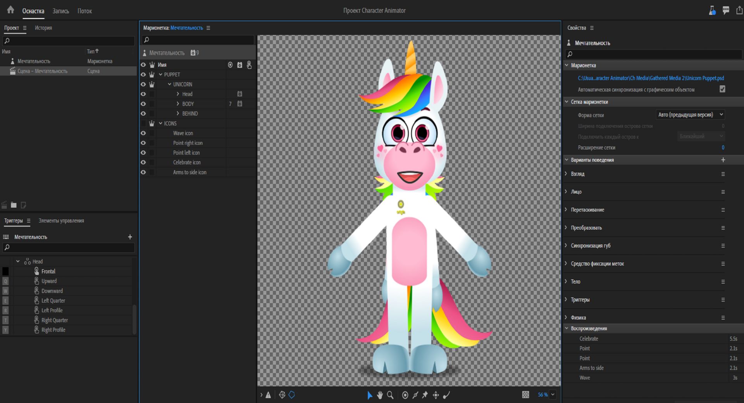Toggle visibility of the BODY layer
The height and width of the screenshot is (403, 744).
[143, 104]
